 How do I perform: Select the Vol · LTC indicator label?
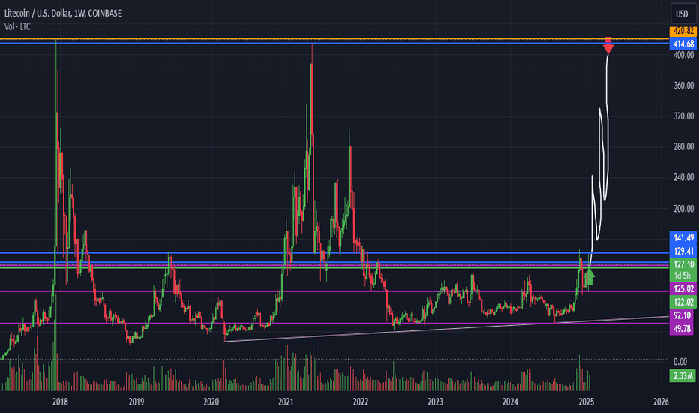[x=17, y=27]
